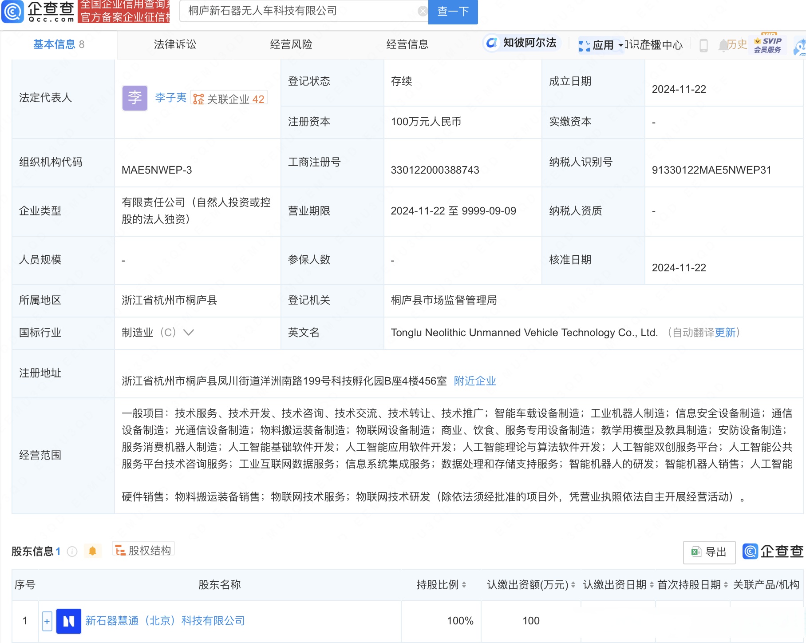Viewport: 806px width, 643px height.
Task: Expand 制造业（C）industry dropdown
Action: 190,333
